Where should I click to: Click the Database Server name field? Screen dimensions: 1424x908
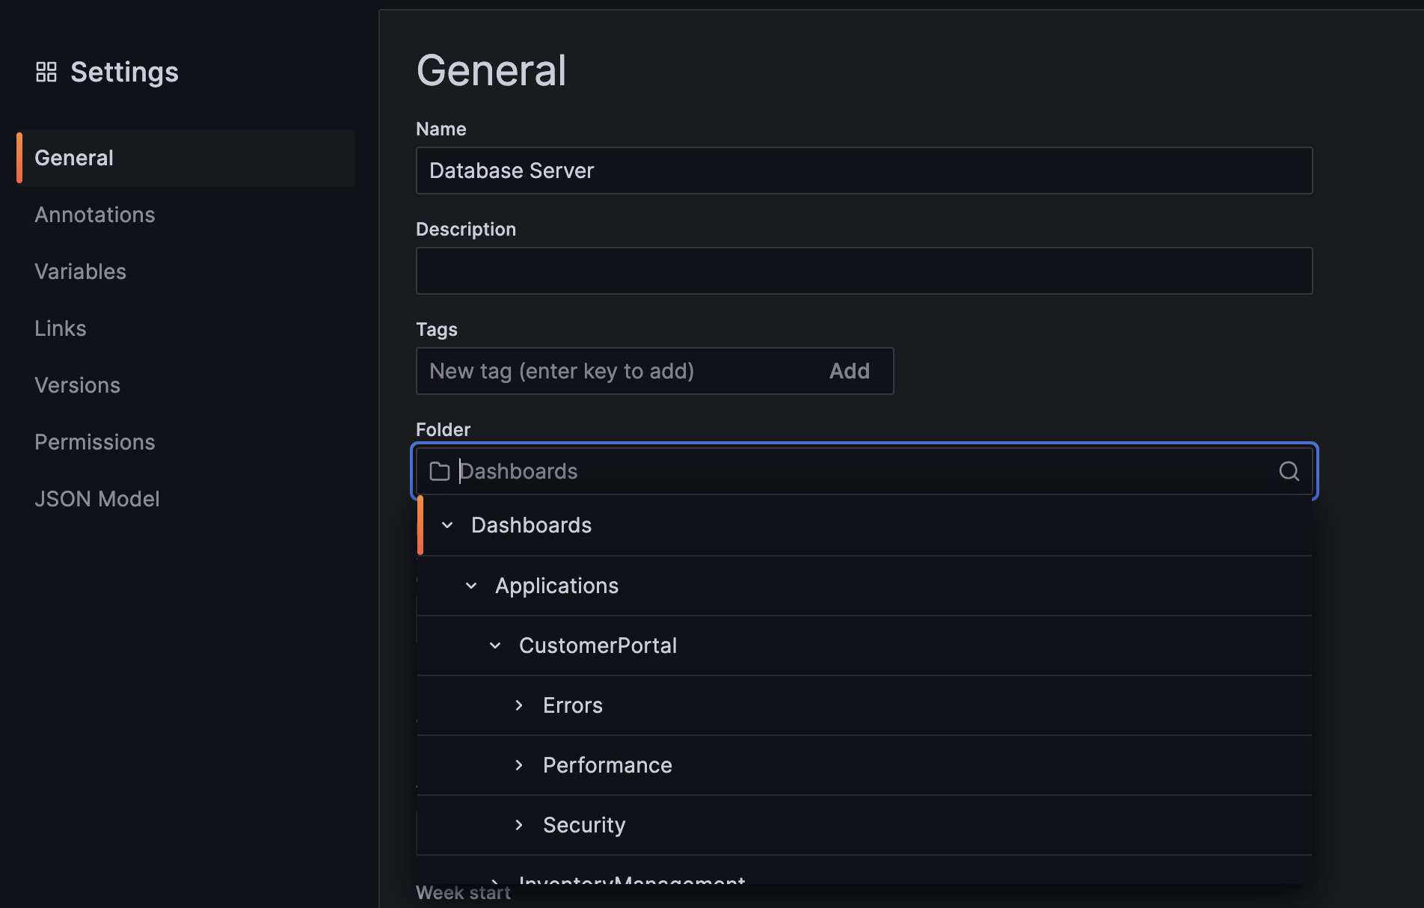tap(864, 171)
